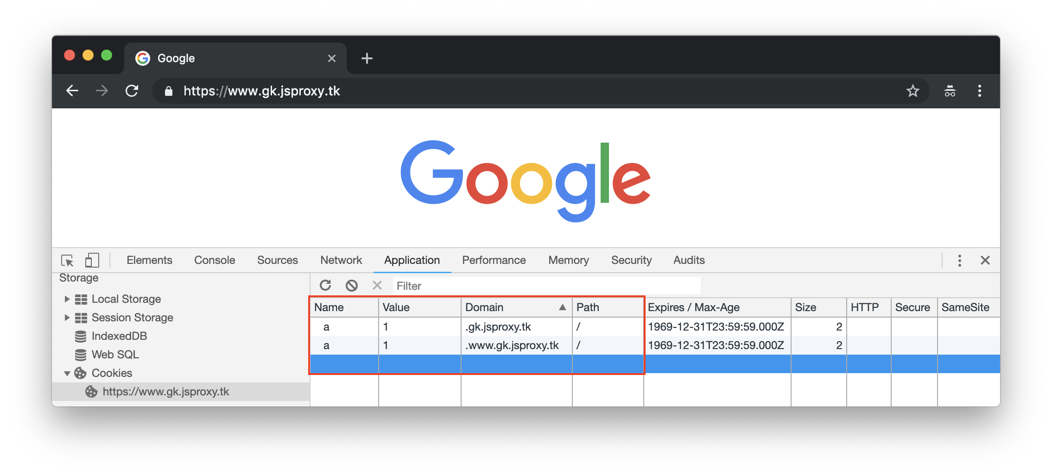Reload the page in the address bar
1052x475 pixels.
click(132, 91)
